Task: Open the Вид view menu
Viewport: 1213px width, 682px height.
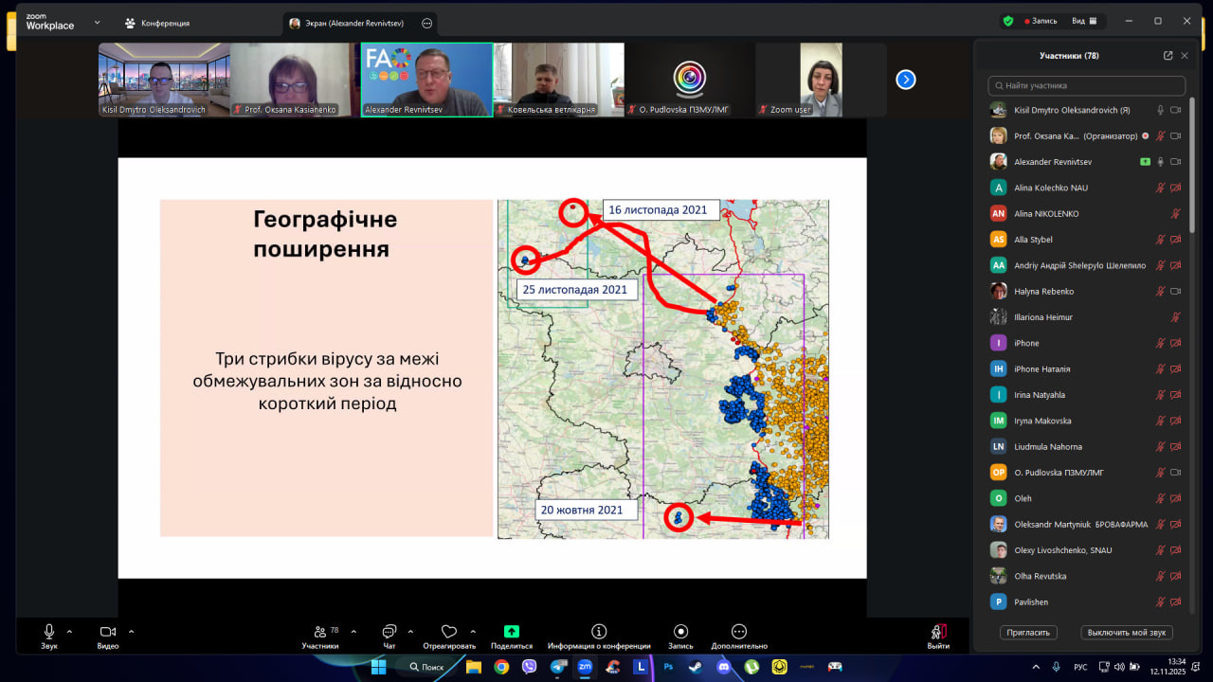Action: click(1083, 21)
